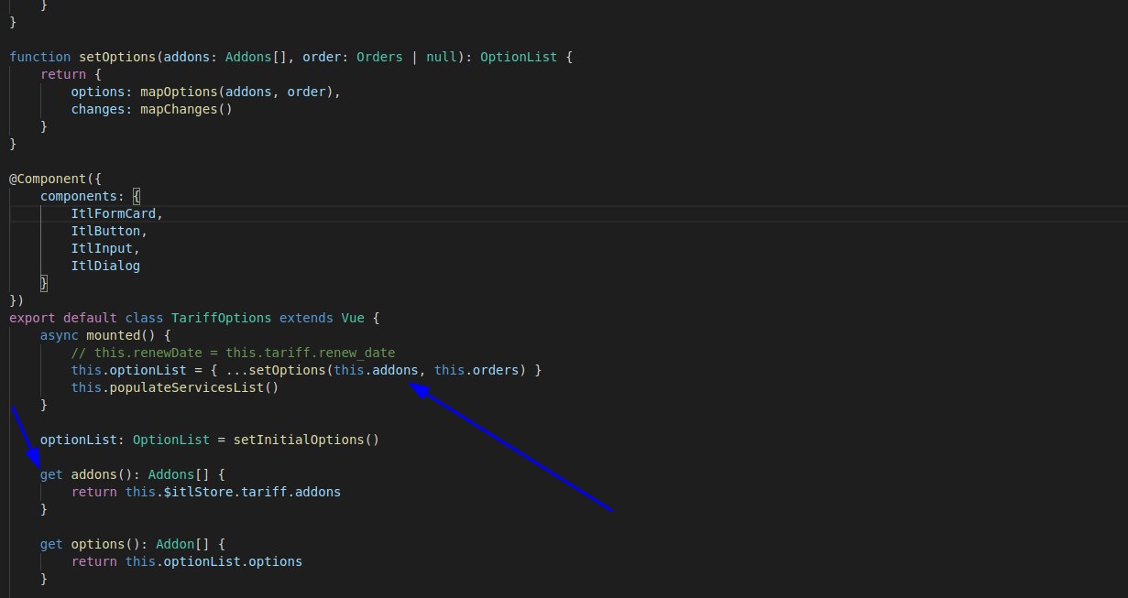The height and width of the screenshot is (598, 1128).
Task: Click the 'async' keyword
Action: [x=60, y=335]
